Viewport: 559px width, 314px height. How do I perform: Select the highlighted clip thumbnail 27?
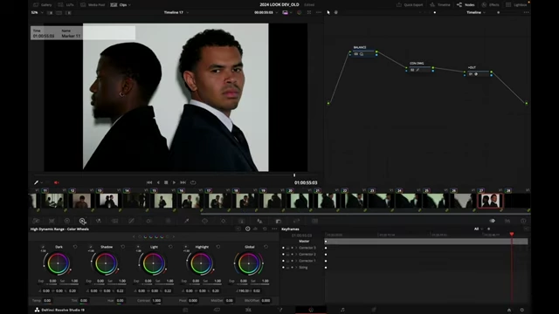pyautogui.click(x=490, y=201)
